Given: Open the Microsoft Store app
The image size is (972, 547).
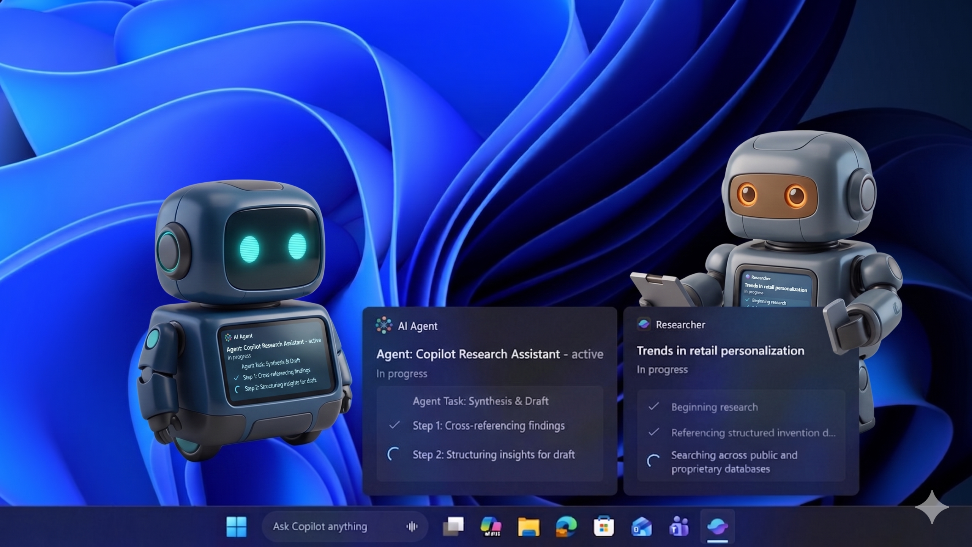Looking at the screenshot, I should (x=604, y=526).
